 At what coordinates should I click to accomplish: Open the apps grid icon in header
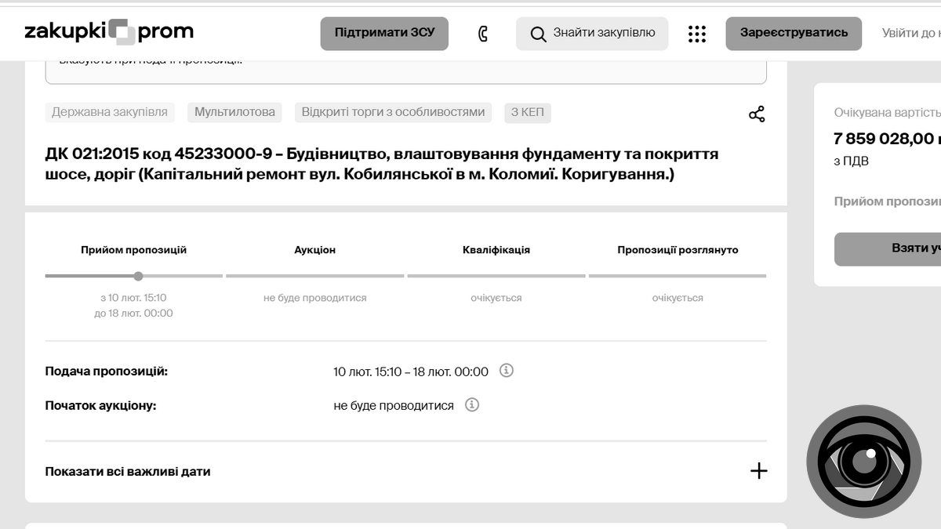pyautogui.click(x=696, y=33)
